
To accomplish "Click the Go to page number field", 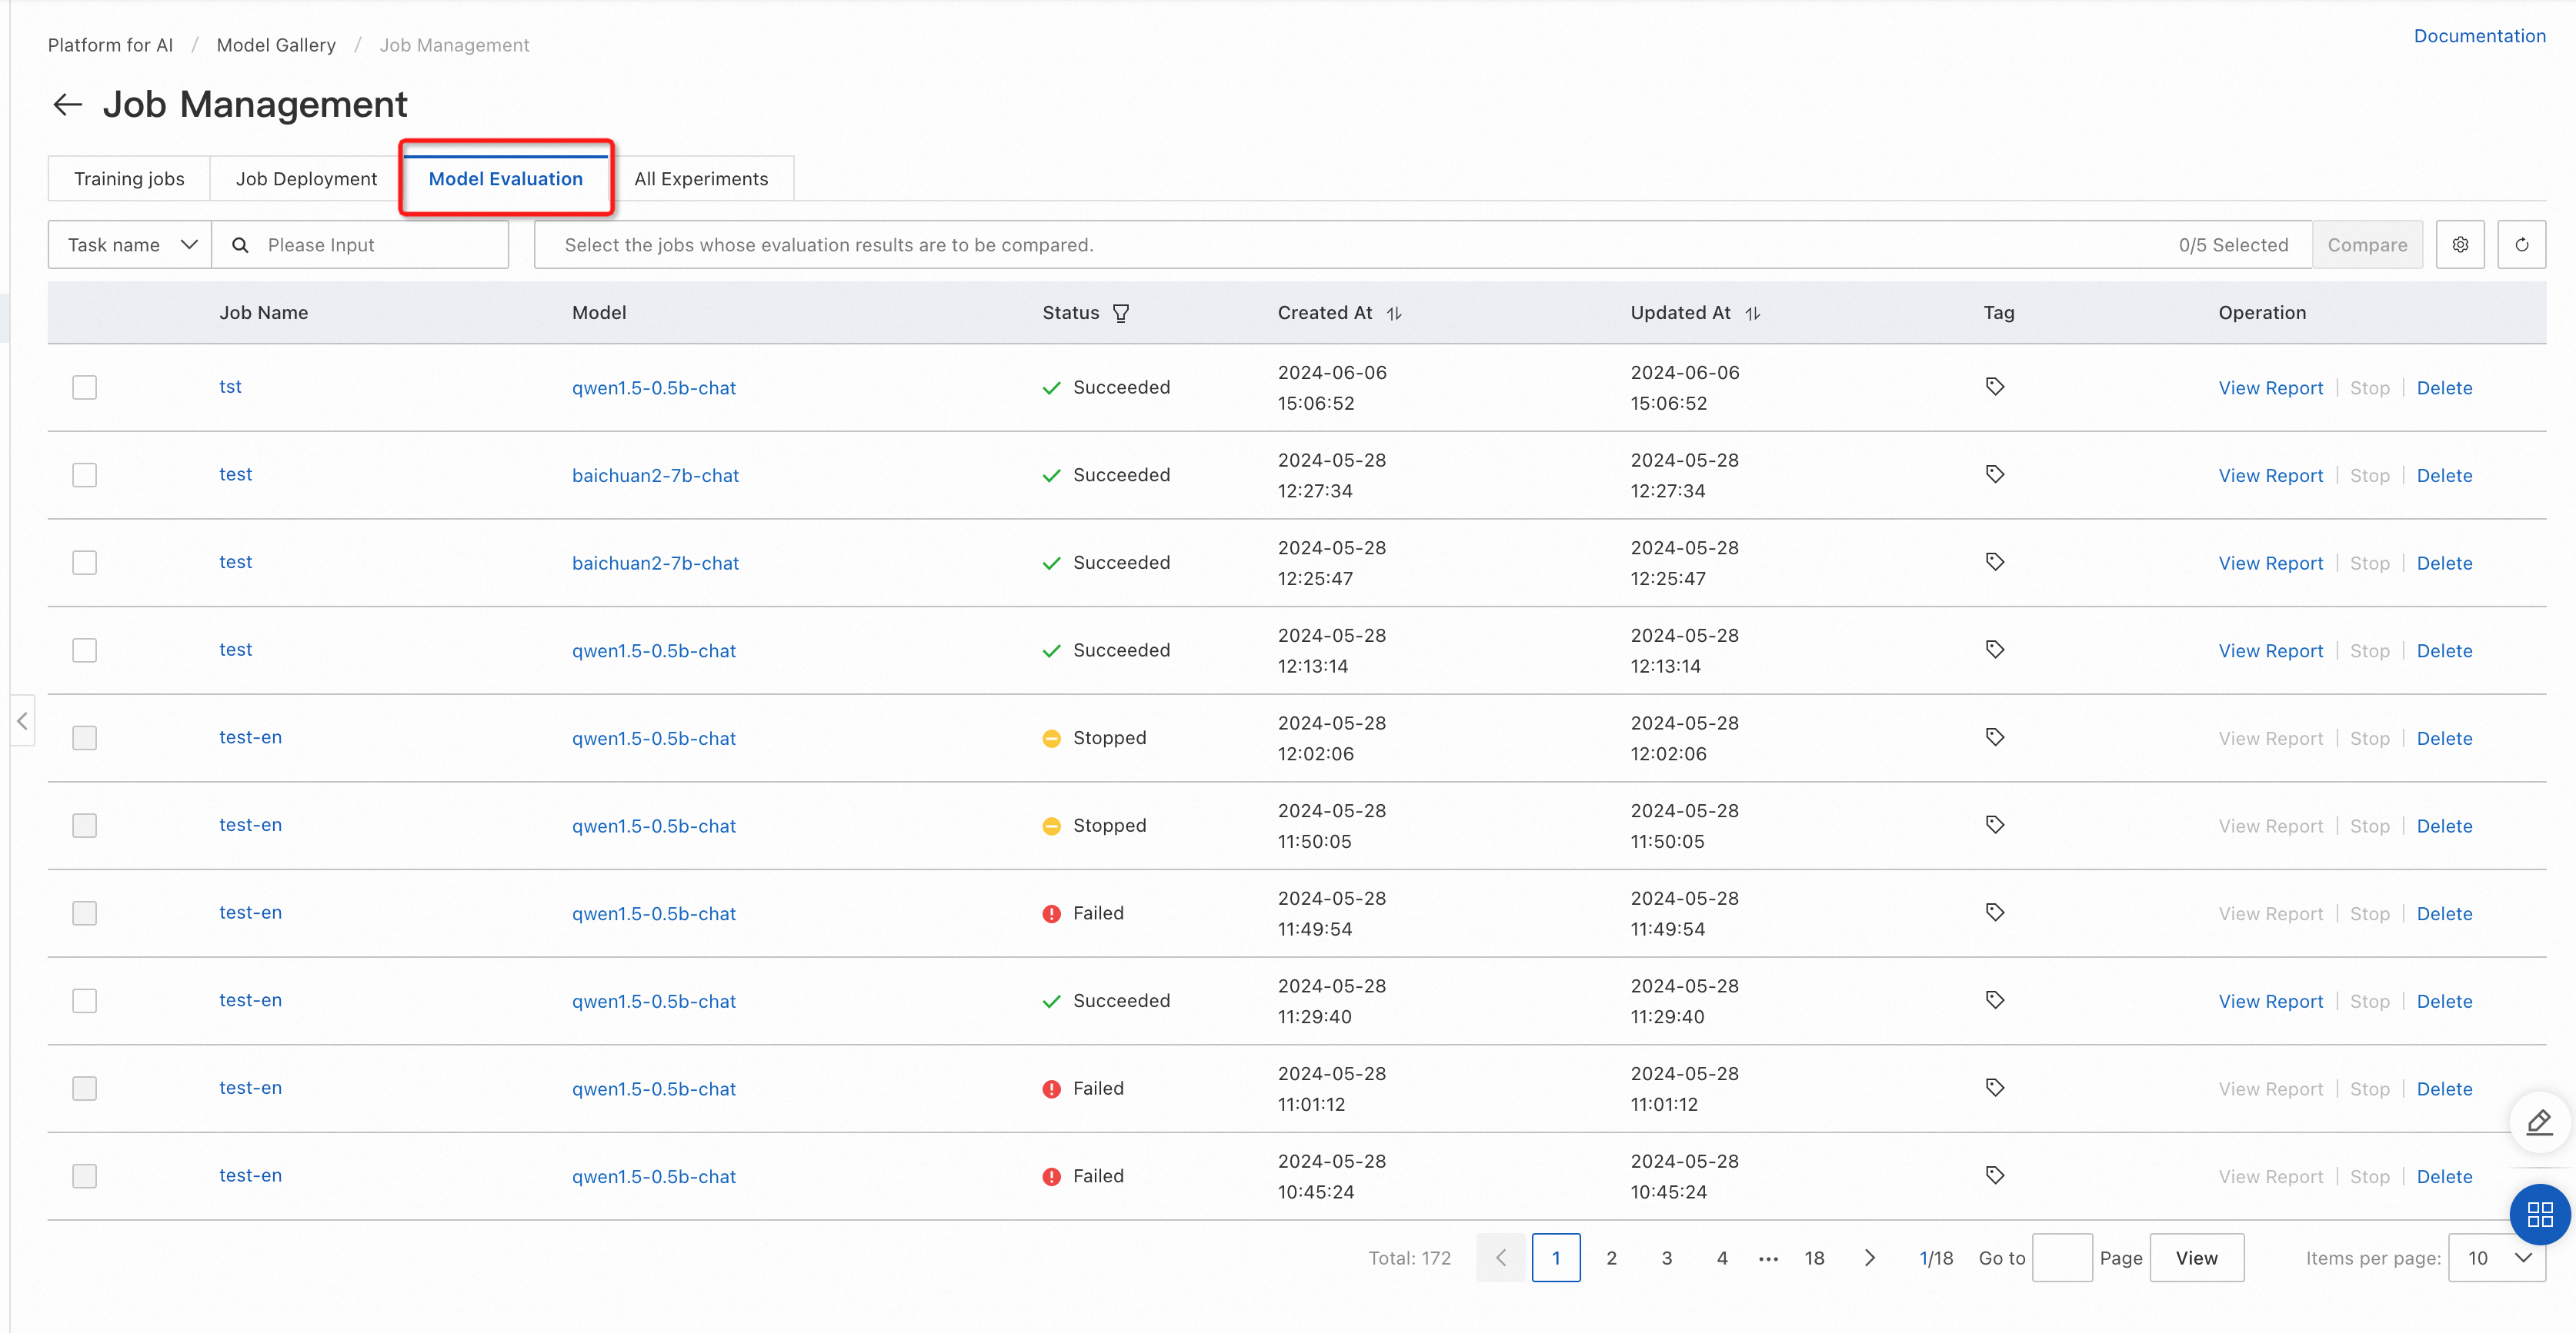I will [x=2062, y=1258].
